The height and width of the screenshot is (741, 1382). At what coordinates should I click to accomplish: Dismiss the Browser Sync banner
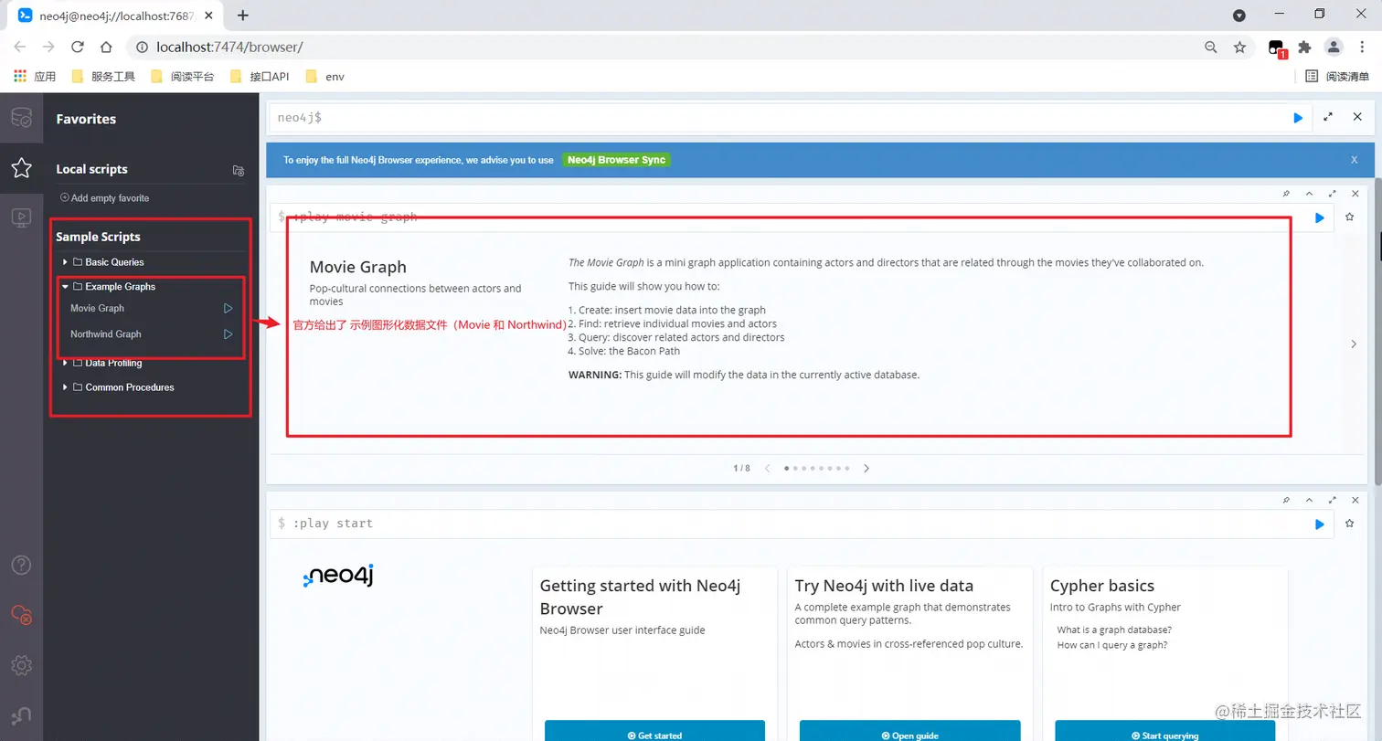1355,160
